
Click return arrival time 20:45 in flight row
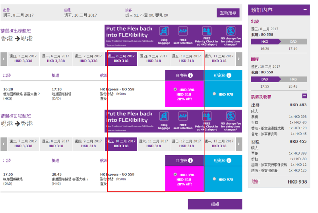pos(56,175)
